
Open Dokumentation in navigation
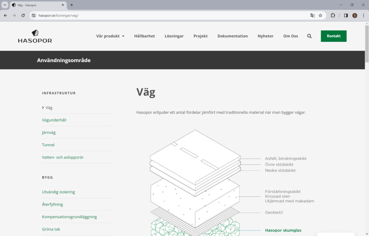[x=232, y=36]
